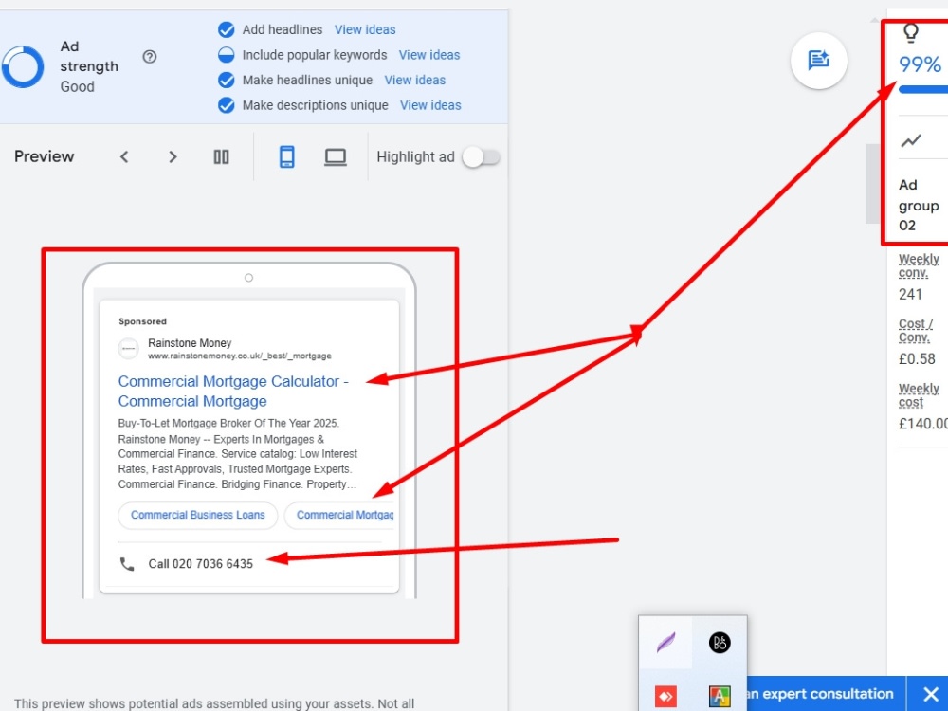
Task: Click the trend line chart icon
Action: point(911,140)
